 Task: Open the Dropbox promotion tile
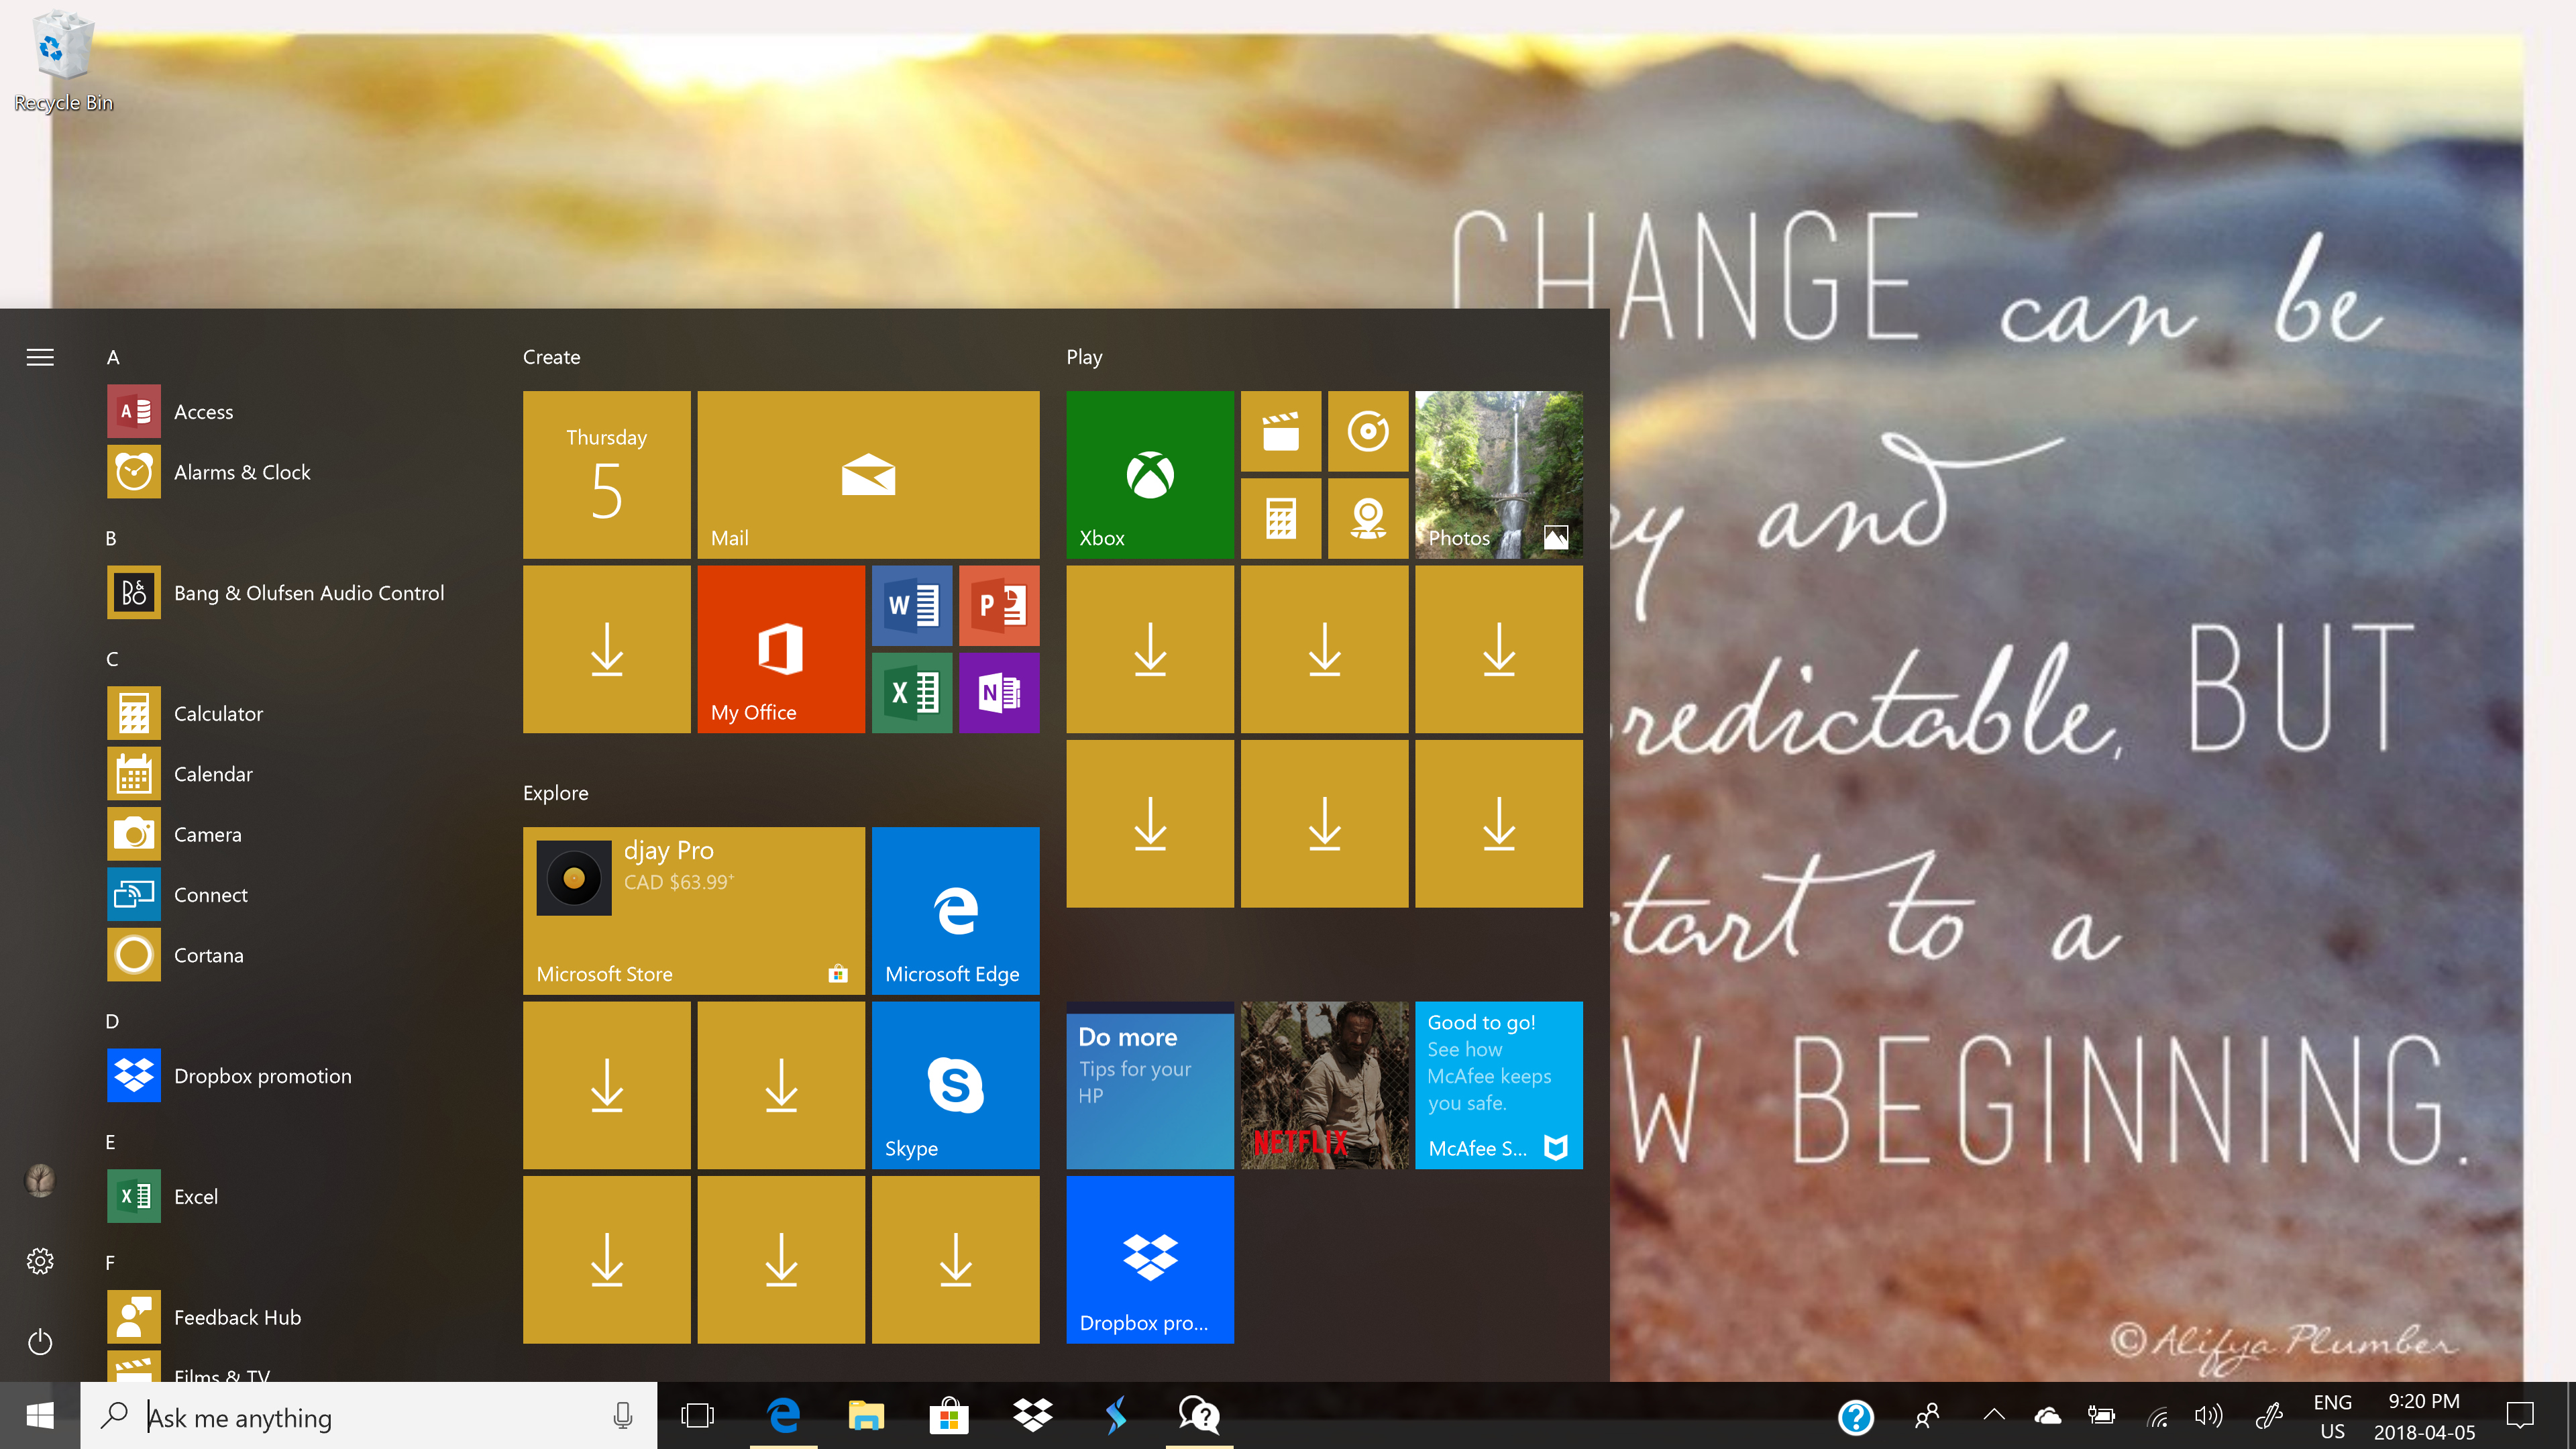point(1150,1260)
